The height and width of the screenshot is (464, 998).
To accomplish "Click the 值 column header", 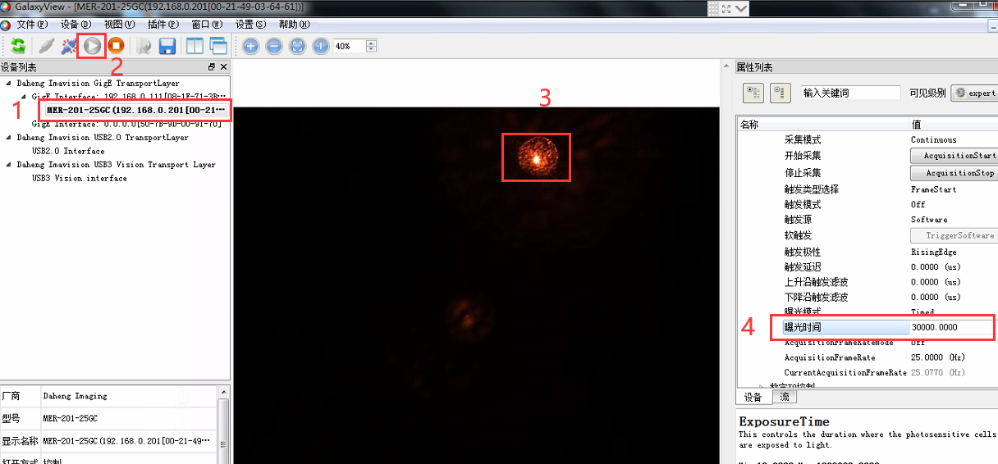I will [953, 125].
